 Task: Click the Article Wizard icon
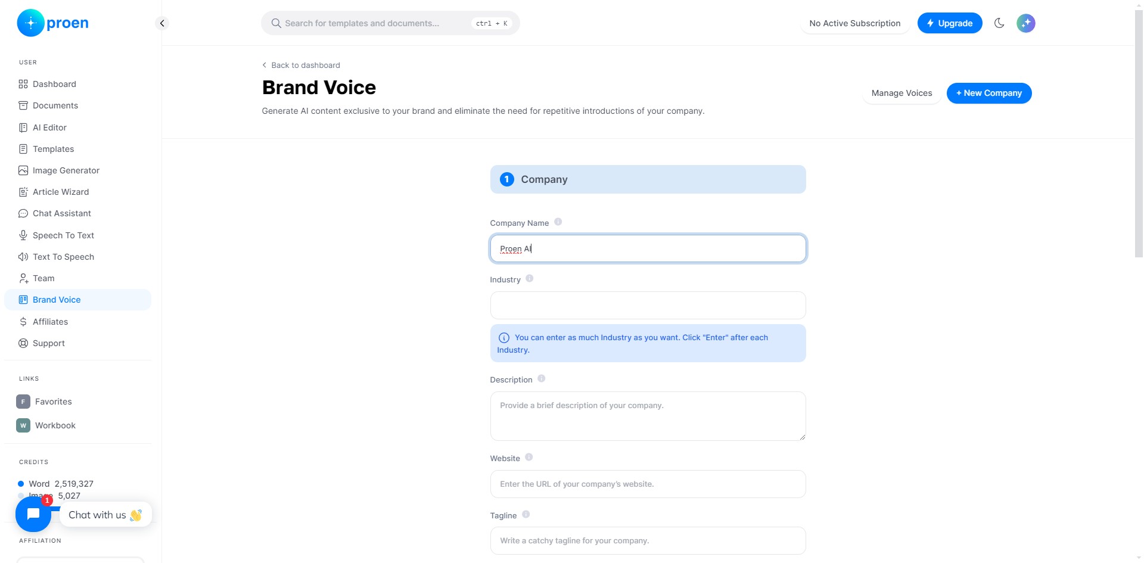tap(23, 192)
